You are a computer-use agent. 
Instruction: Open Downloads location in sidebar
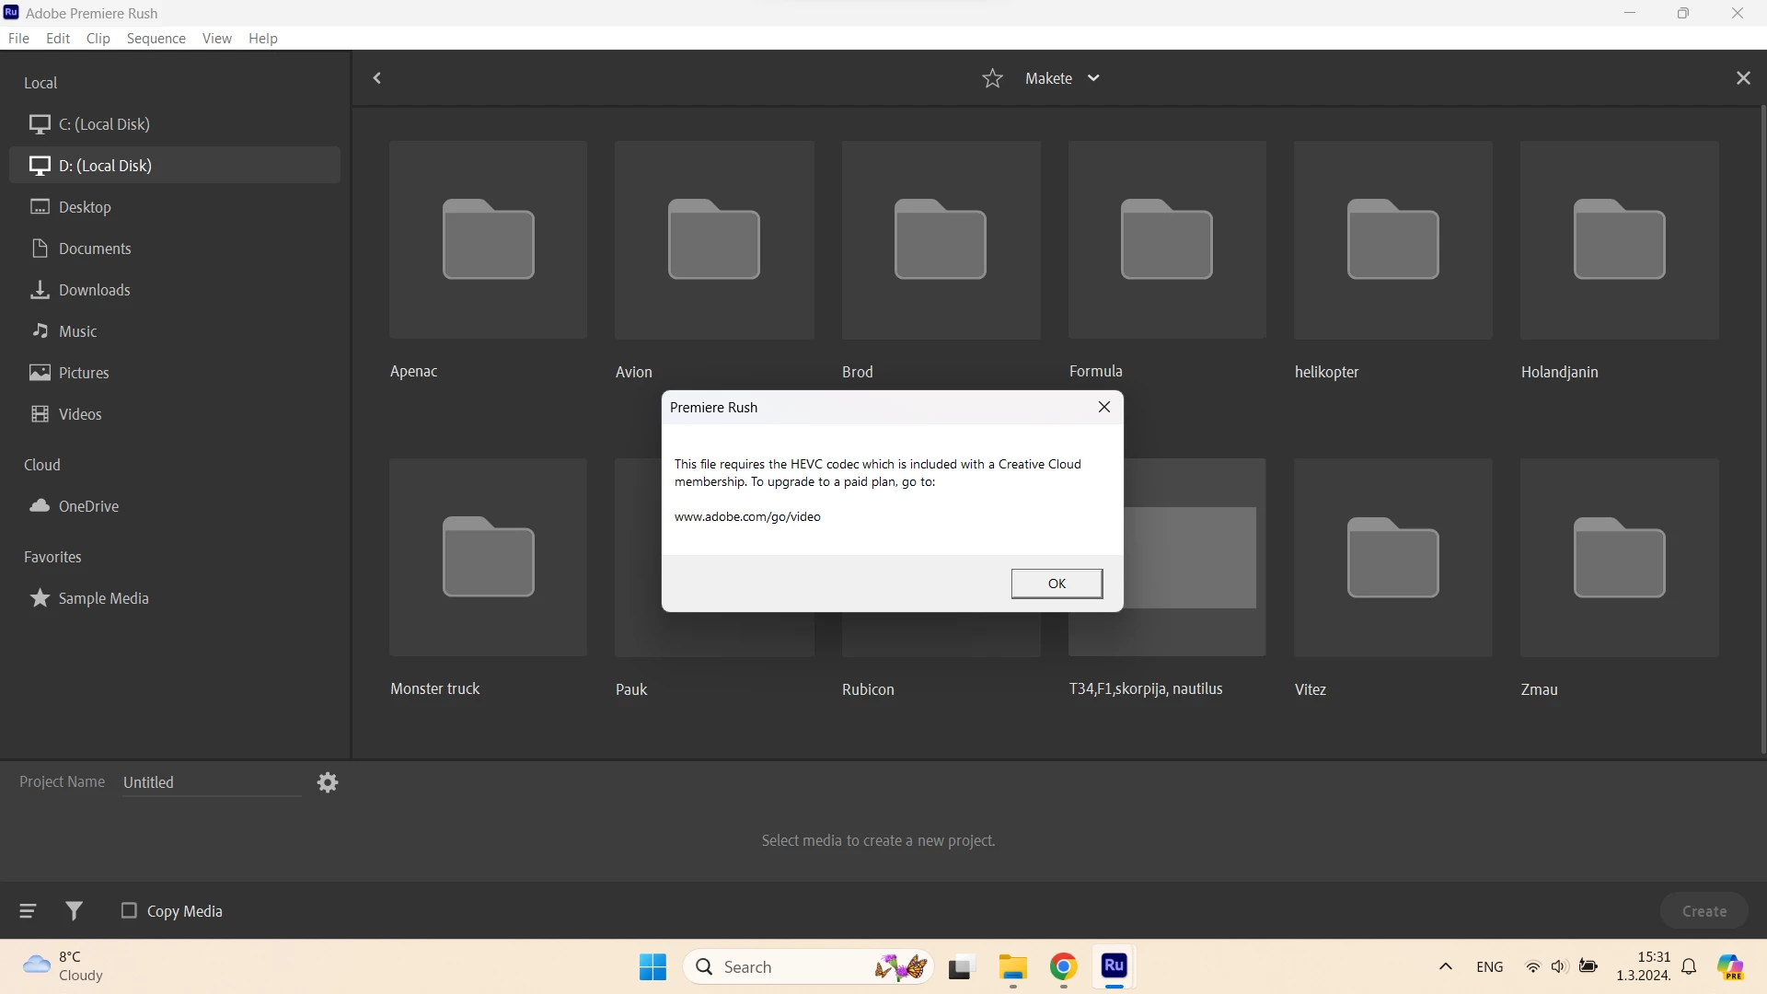click(94, 290)
